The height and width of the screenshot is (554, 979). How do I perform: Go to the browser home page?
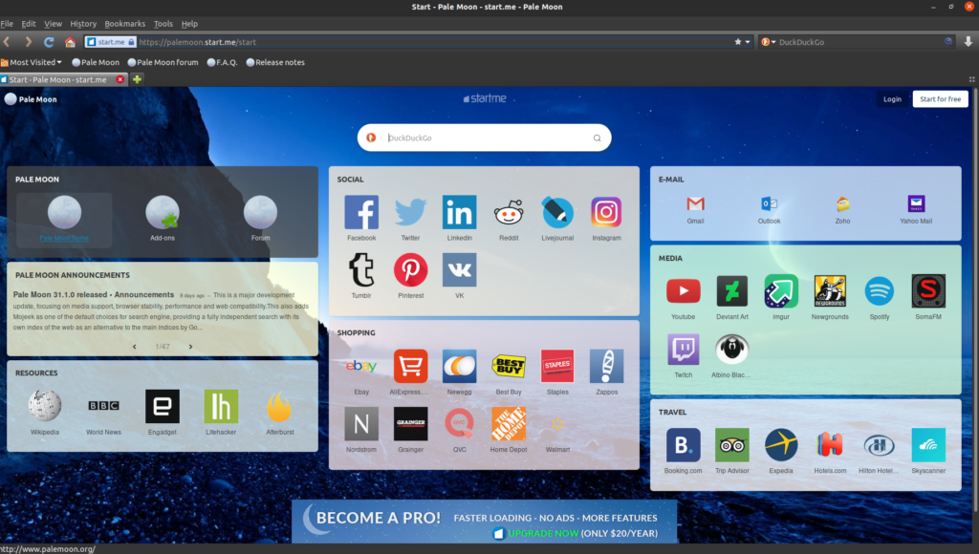70,42
